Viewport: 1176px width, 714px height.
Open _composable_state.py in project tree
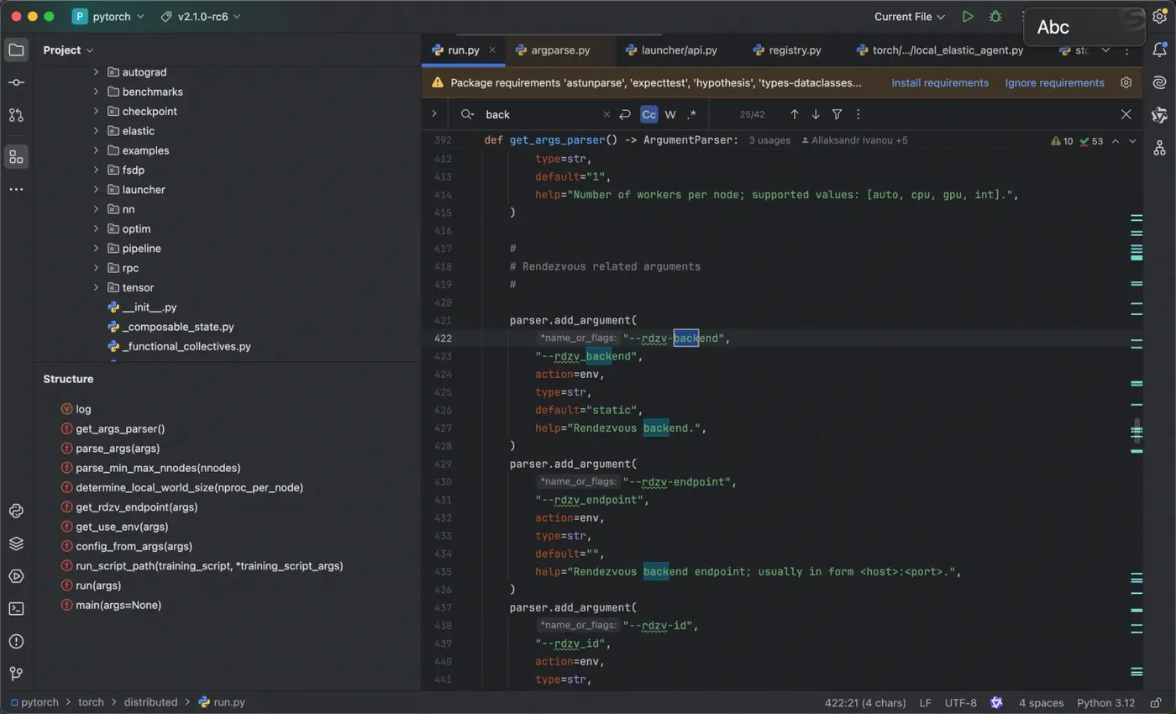[177, 327]
